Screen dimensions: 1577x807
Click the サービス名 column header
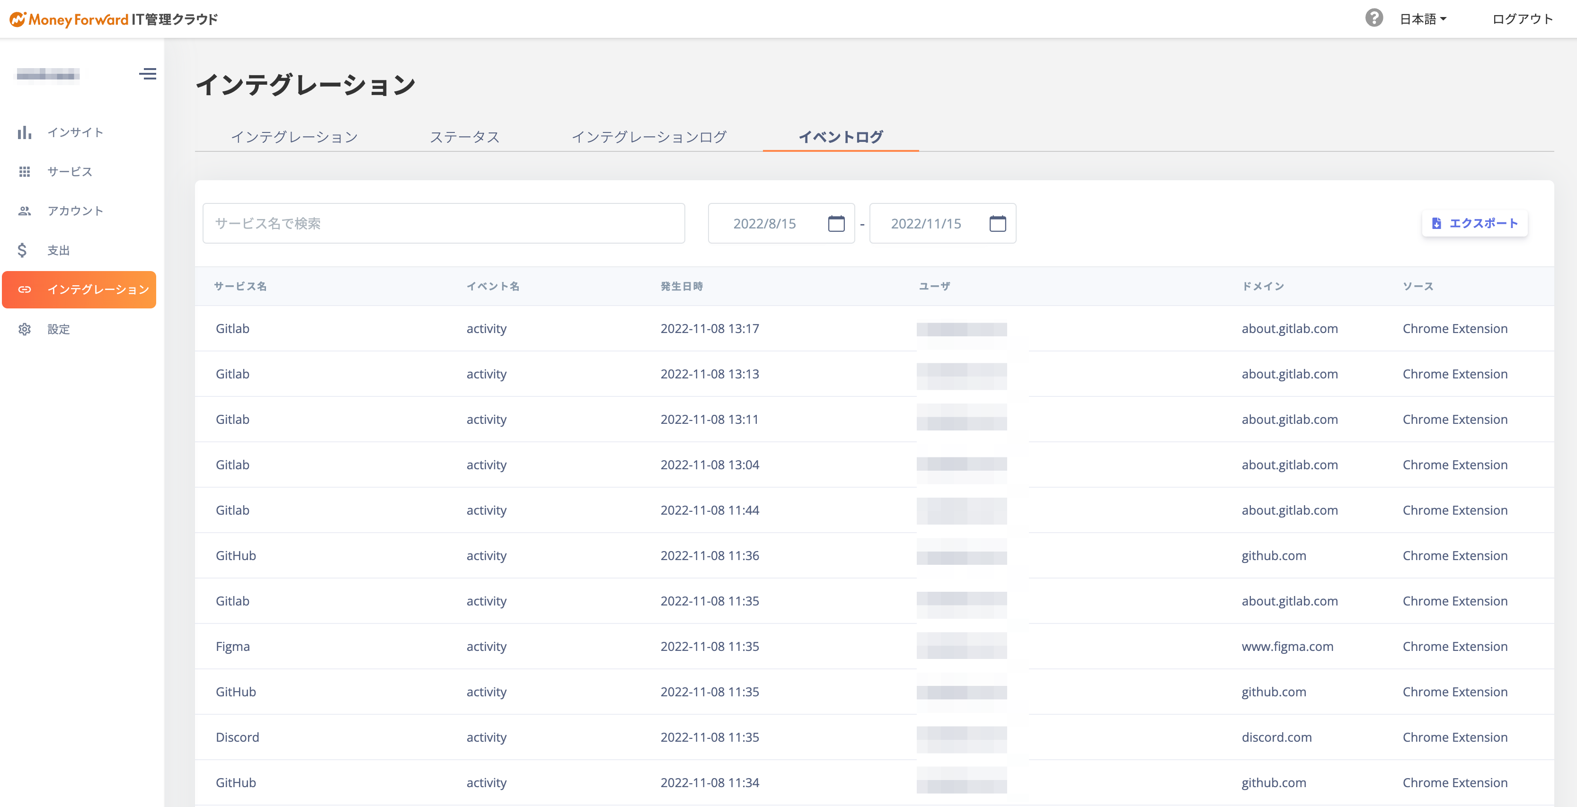(x=240, y=286)
